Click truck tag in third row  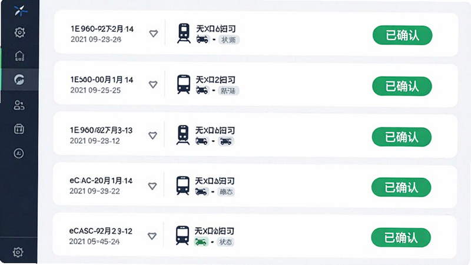click(x=226, y=141)
